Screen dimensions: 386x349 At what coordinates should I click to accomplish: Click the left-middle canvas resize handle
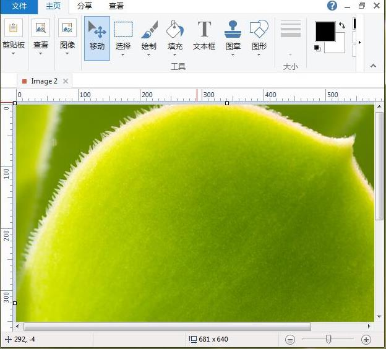[x=15, y=303]
